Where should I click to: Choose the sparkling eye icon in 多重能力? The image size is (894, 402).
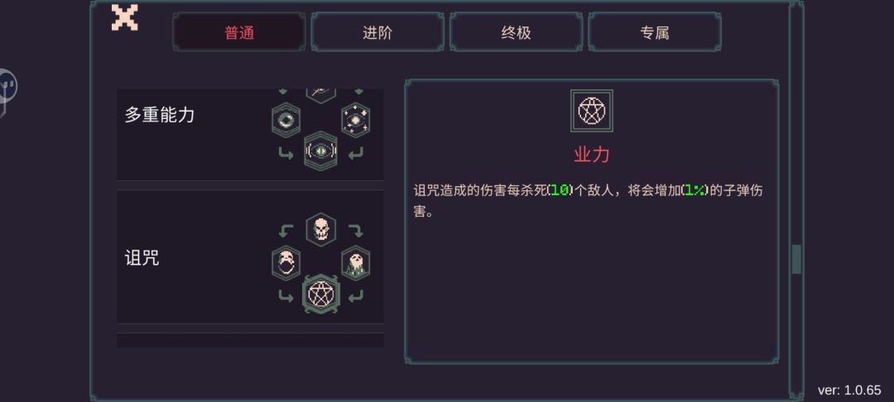click(356, 120)
